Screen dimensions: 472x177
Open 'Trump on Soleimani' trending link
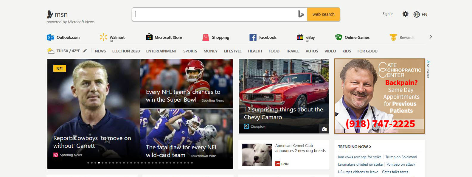pyautogui.click(x=401, y=157)
